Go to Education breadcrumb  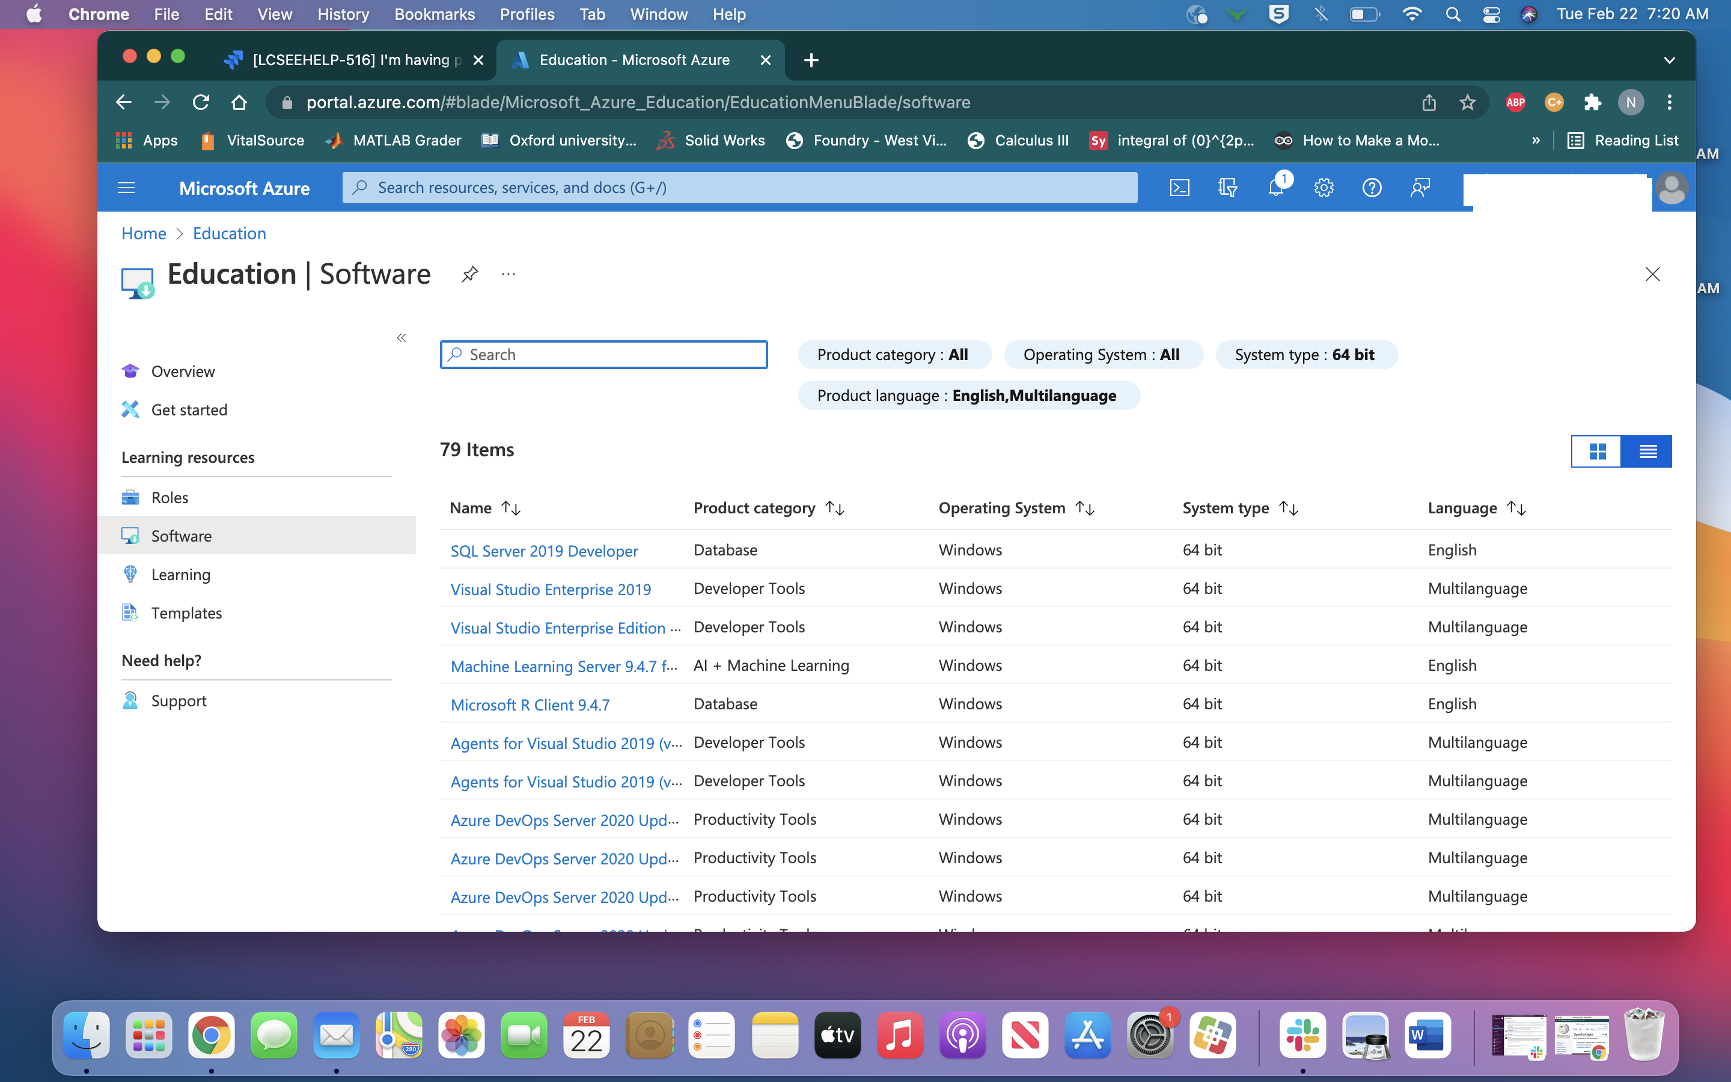coord(230,233)
